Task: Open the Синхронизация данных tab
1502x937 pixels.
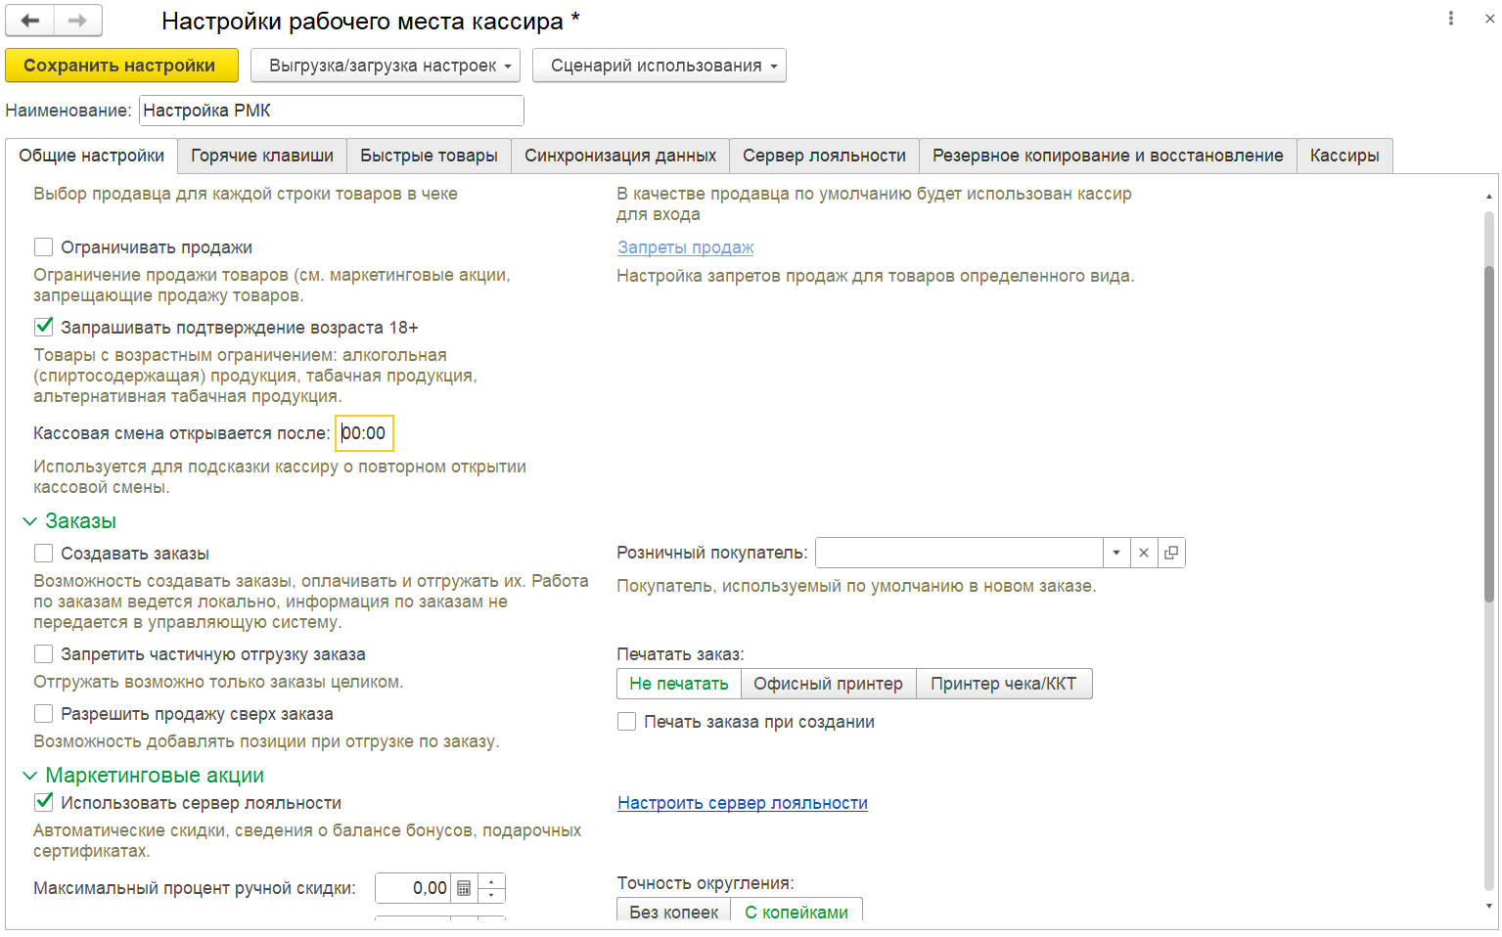Action: coord(620,156)
